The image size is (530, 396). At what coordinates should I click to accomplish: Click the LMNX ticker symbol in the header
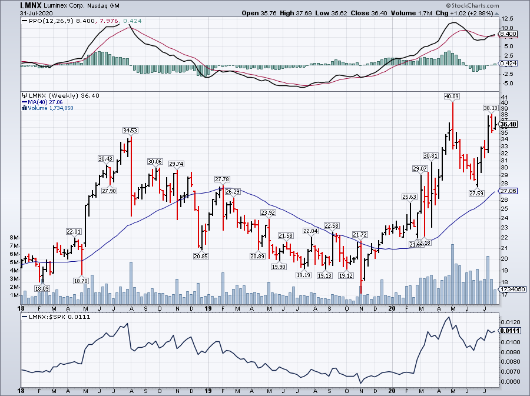tap(31, 5)
